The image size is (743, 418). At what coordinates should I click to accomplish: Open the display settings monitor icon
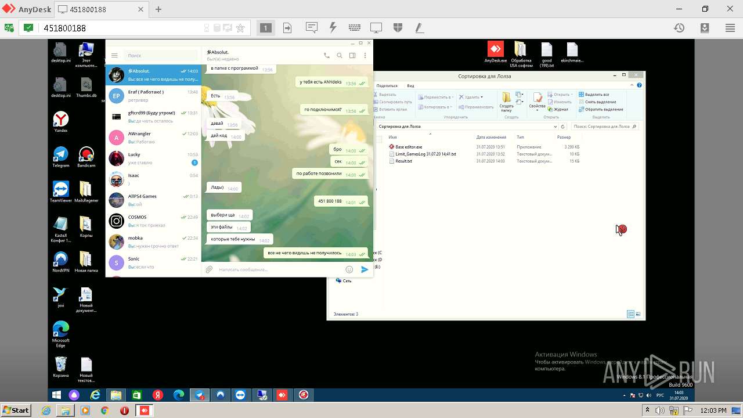(376, 28)
